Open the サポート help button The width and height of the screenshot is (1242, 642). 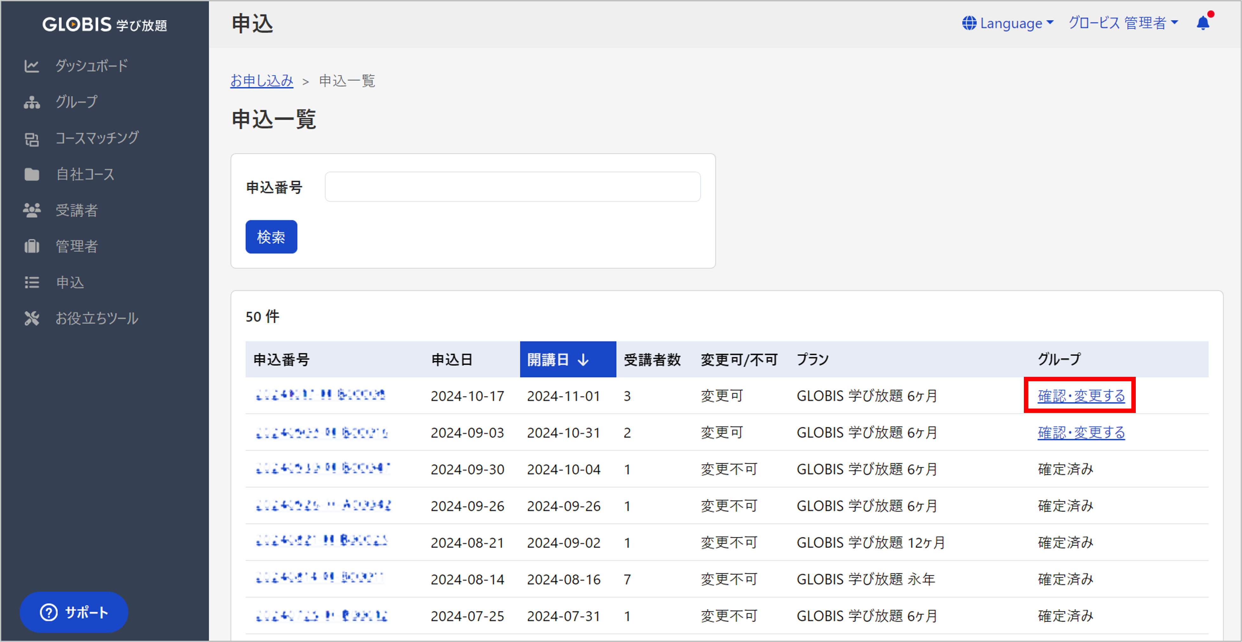(x=74, y=612)
